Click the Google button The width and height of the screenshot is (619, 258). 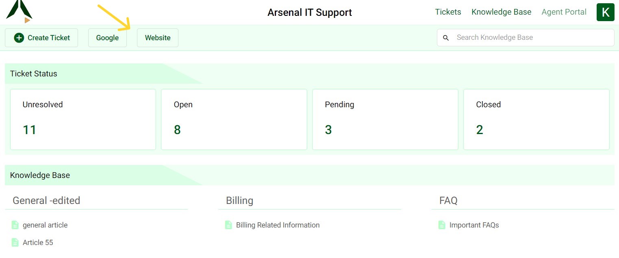click(x=107, y=37)
